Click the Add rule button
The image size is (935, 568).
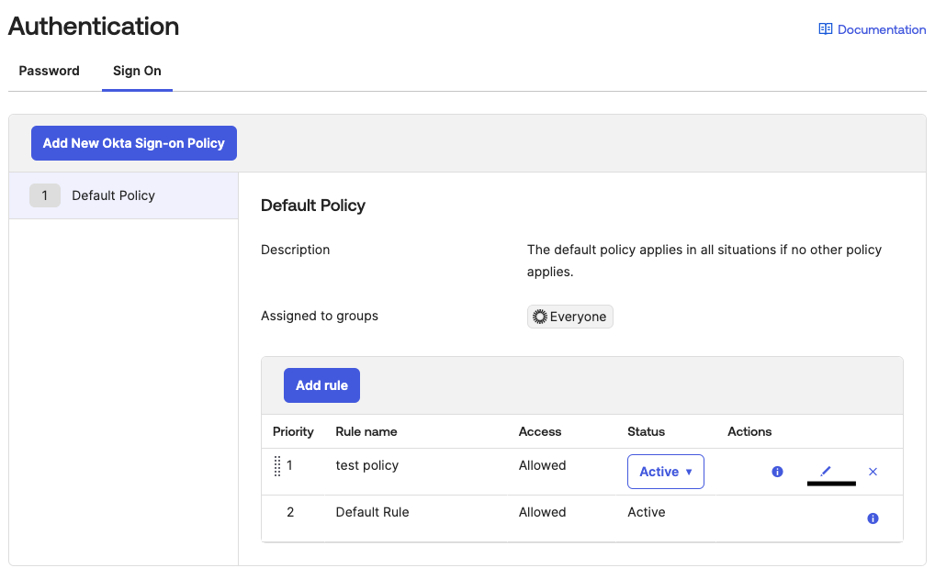(x=321, y=385)
